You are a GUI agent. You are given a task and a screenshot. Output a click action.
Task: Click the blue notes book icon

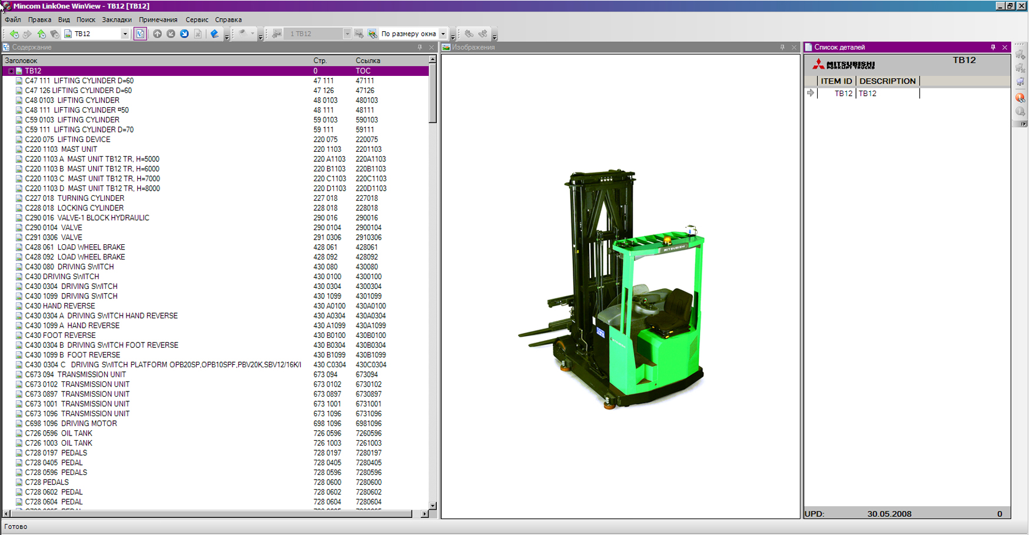(x=214, y=34)
